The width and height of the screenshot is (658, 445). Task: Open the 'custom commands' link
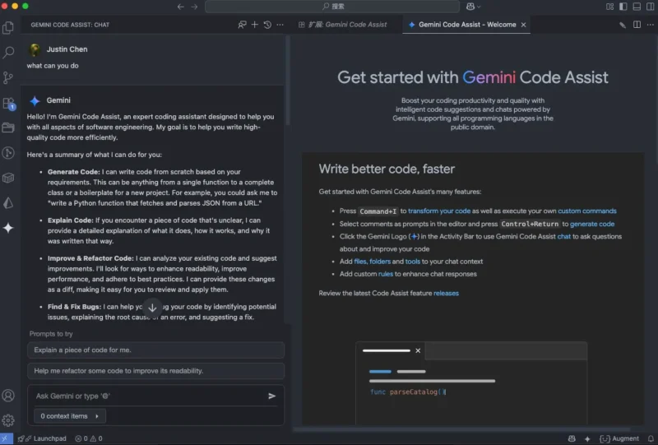coord(587,211)
